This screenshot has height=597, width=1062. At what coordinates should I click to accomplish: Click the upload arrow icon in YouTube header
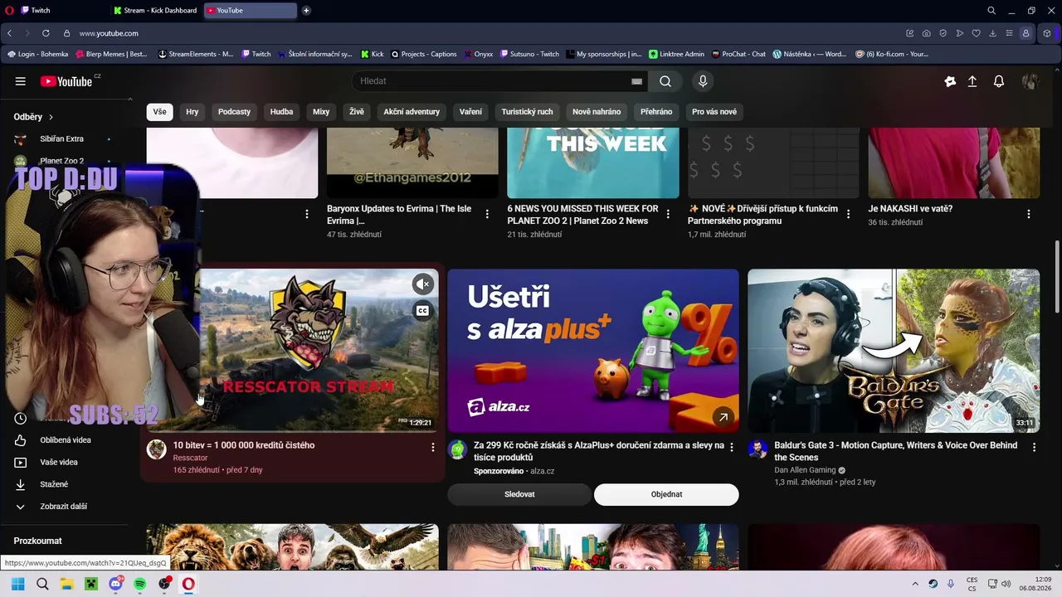tap(972, 81)
